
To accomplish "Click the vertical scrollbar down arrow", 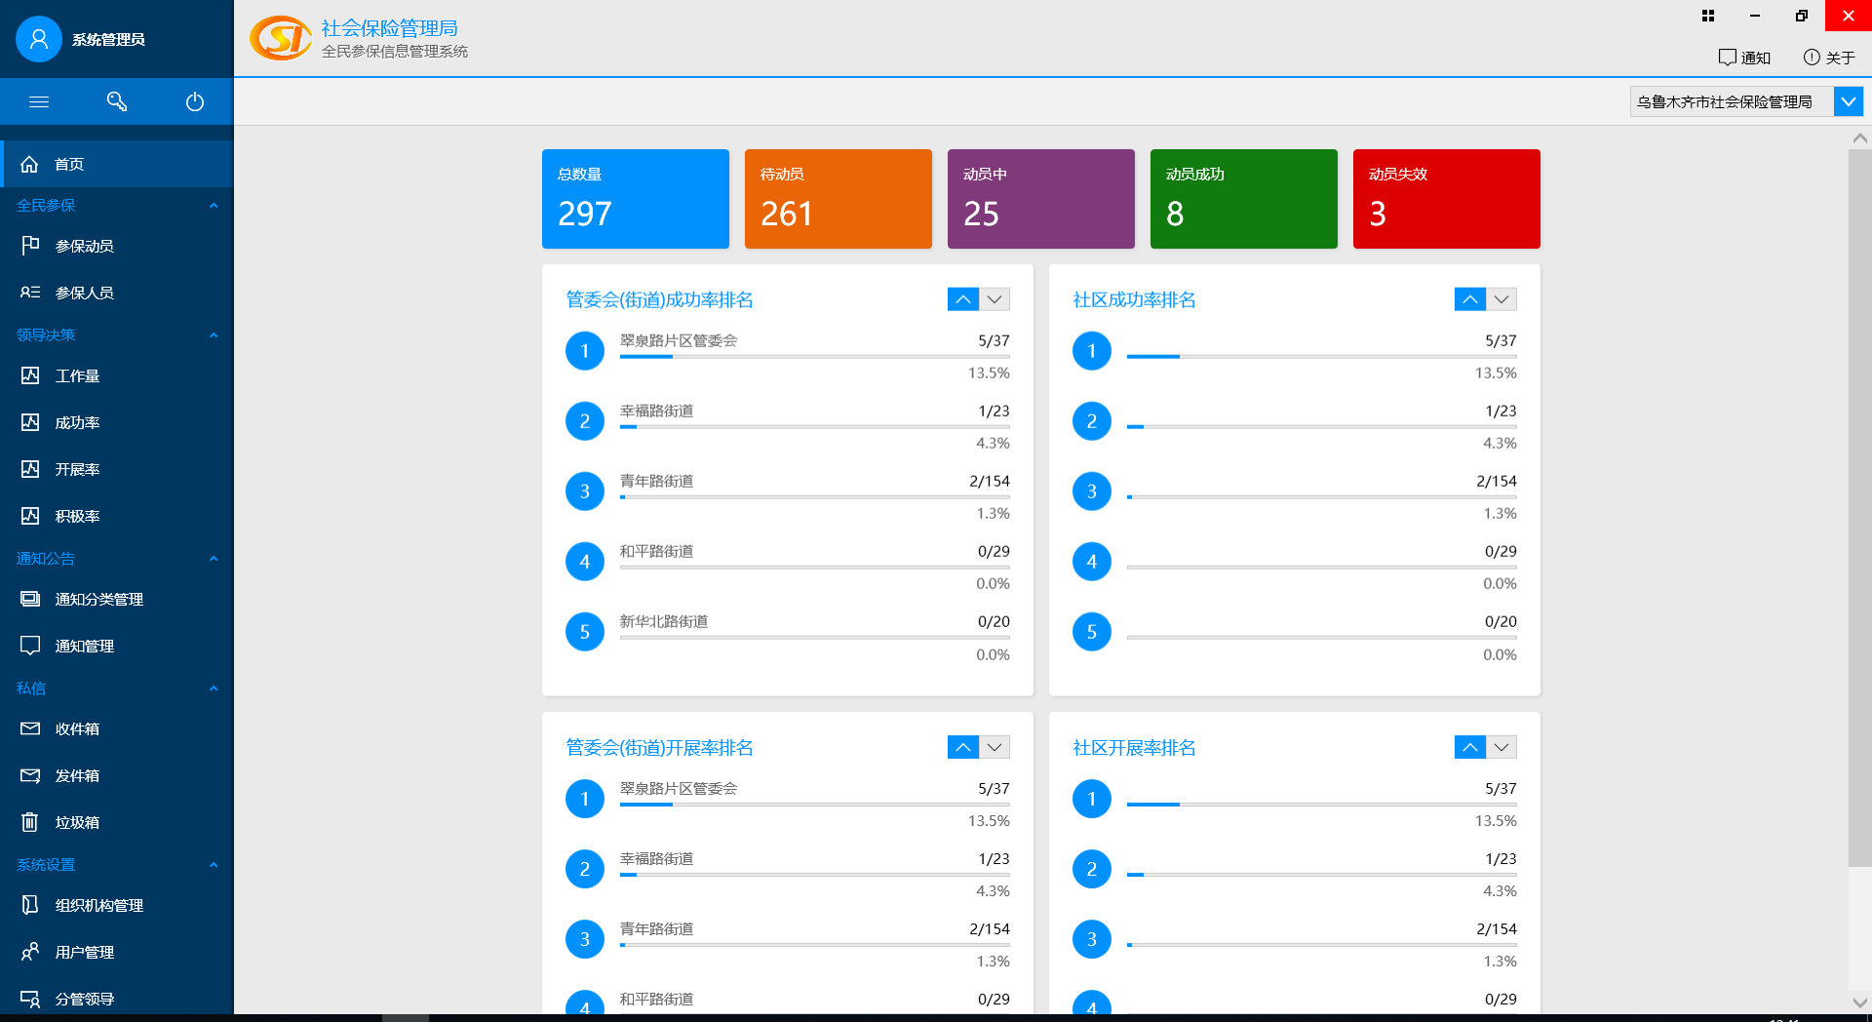I will click(x=1859, y=1002).
